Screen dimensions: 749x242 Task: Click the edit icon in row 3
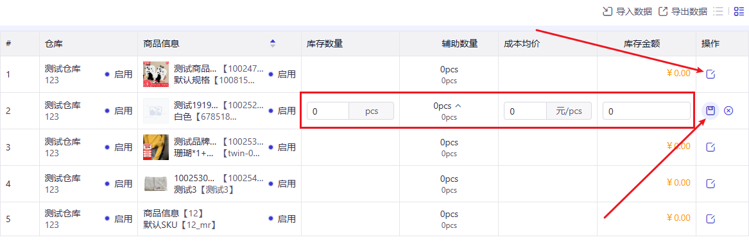click(710, 147)
